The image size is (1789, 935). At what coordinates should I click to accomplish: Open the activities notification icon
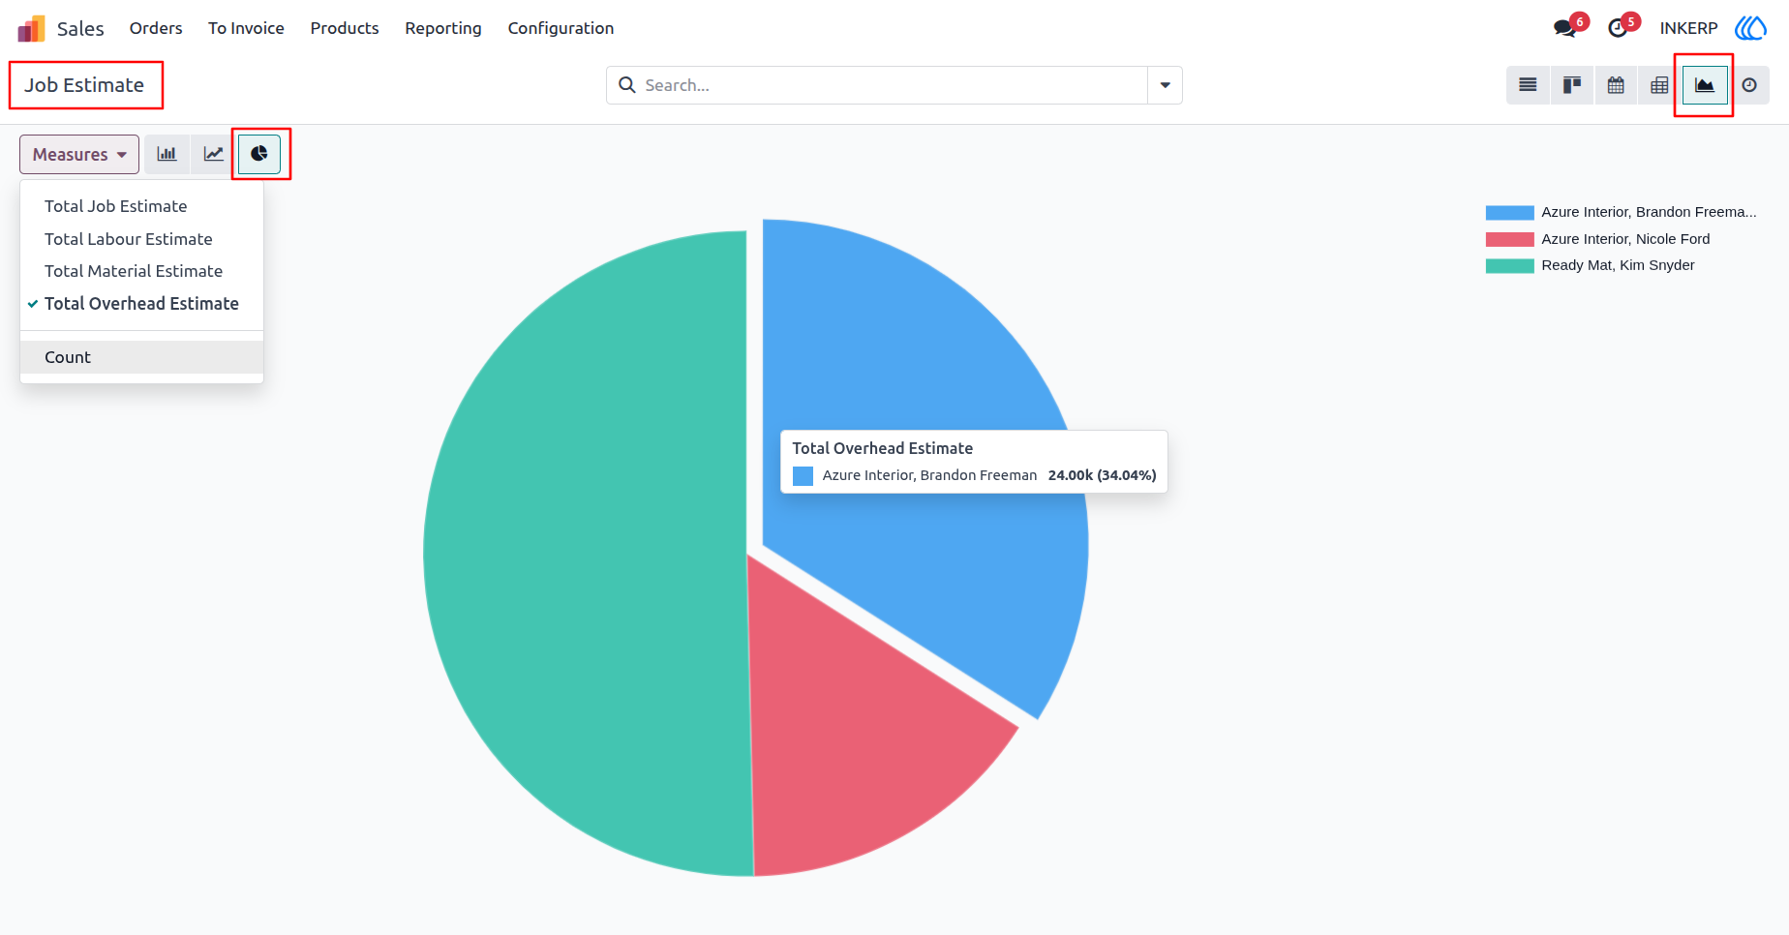(x=1619, y=28)
